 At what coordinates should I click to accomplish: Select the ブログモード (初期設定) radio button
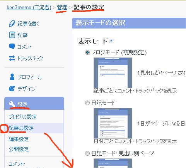coord(87,52)
